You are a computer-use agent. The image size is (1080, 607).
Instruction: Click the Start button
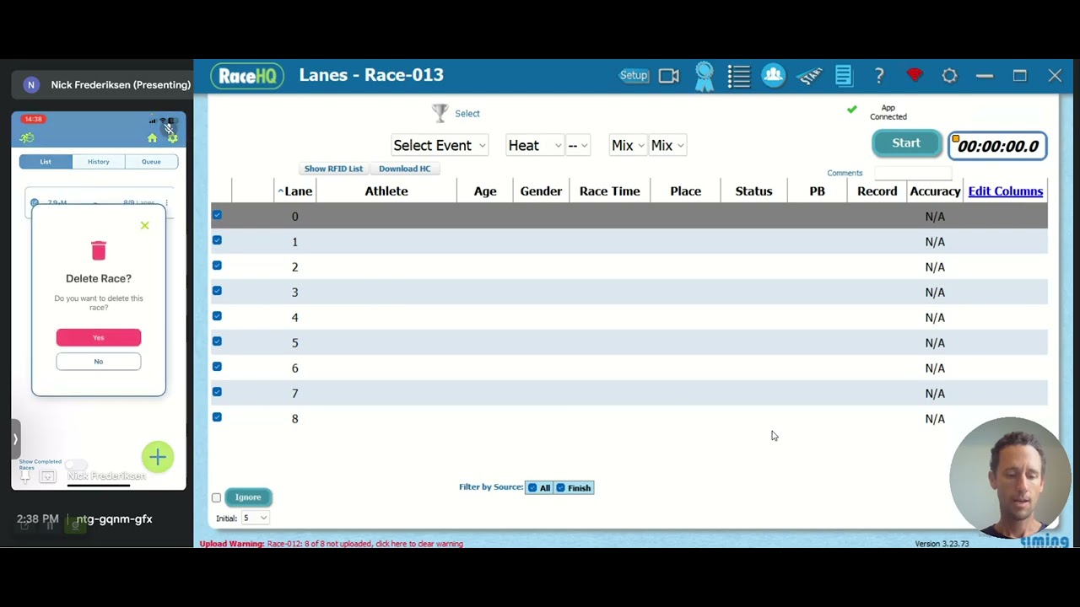point(906,143)
